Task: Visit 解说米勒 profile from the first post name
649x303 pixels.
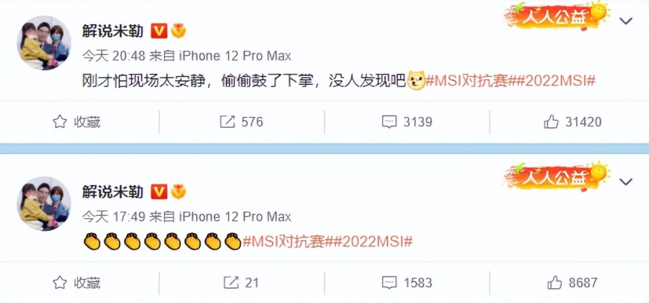Action: pyautogui.click(x=112, y=30)
